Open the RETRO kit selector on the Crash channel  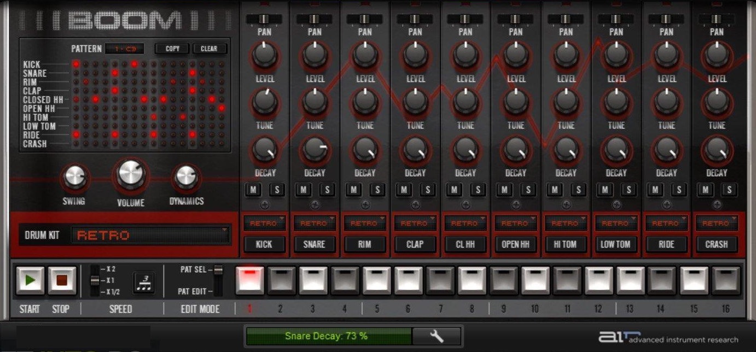717,223
